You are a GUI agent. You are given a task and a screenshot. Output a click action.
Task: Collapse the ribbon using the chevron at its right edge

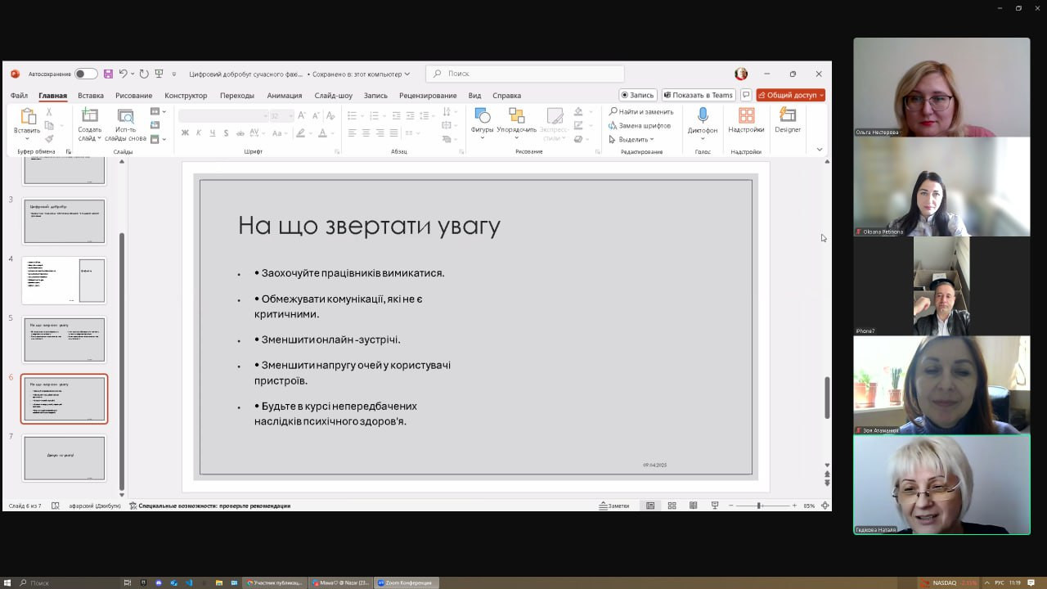point(820,150)
